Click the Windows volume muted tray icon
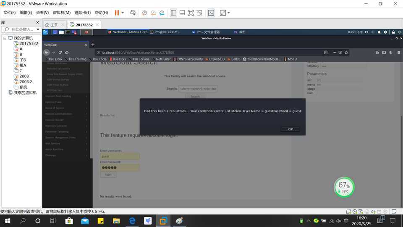 click(339, 221)
